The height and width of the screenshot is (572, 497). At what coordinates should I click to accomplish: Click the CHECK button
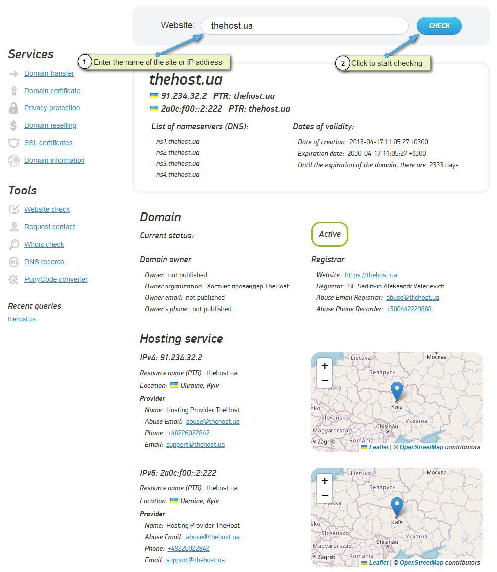pos(439,26)
